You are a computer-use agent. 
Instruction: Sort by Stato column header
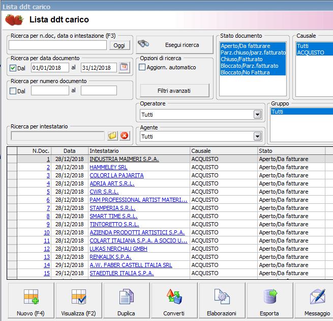tap(291, 151)
